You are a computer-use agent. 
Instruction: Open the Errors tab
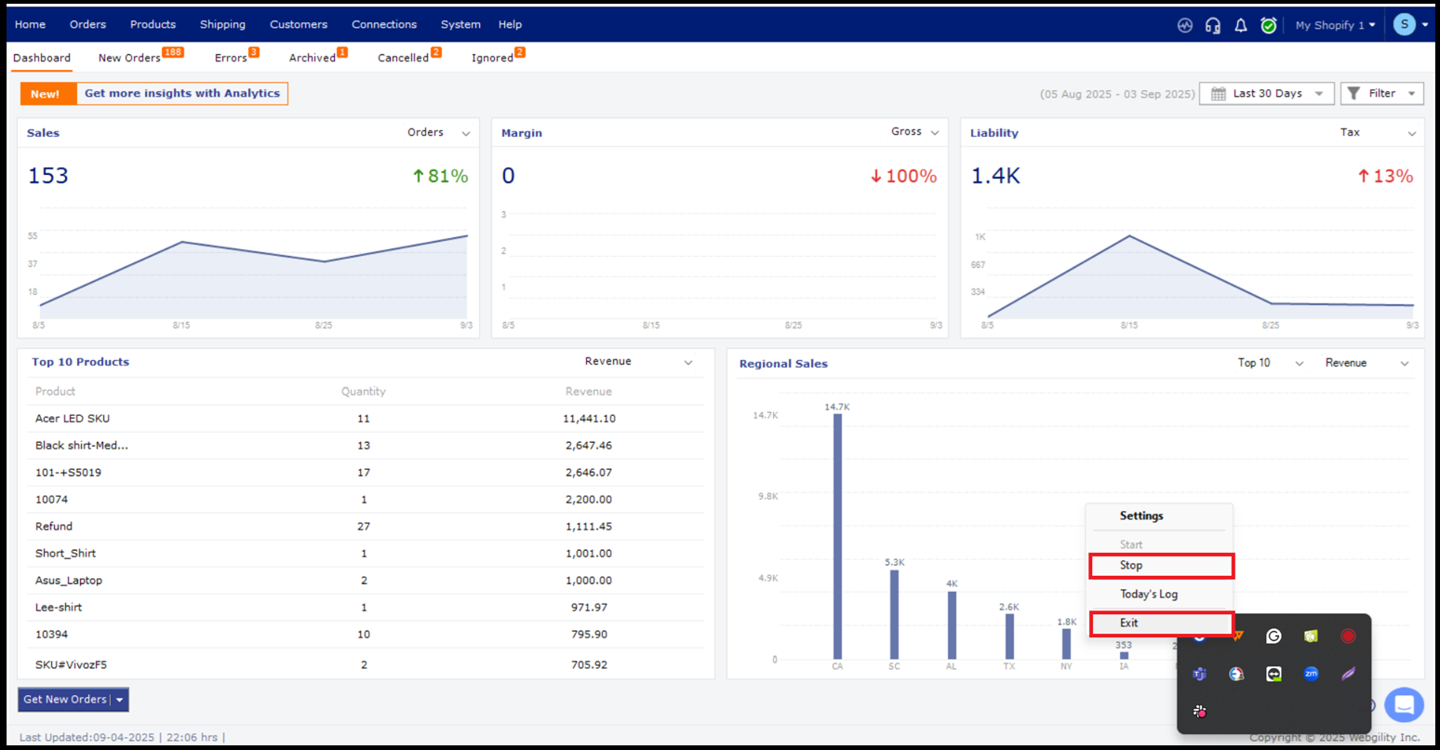pos(231,58)
